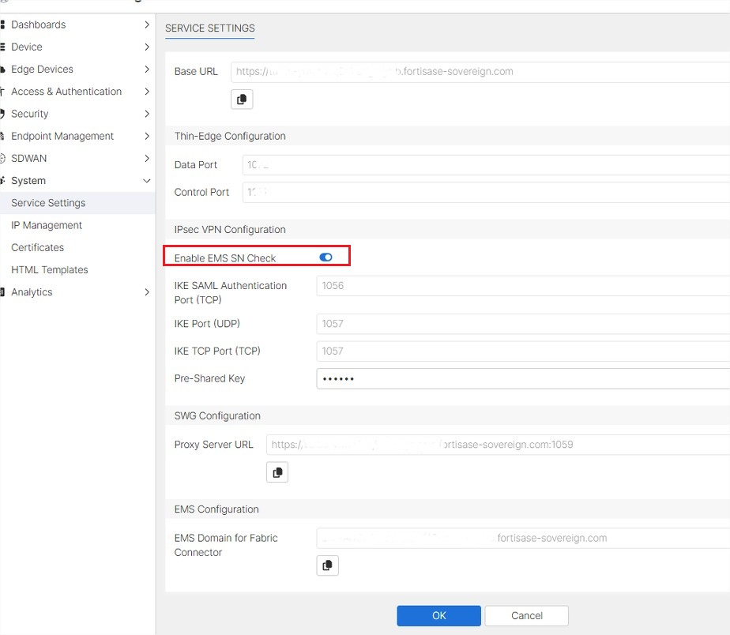Click the Proxy Server URL field
This screenshot has height=635, width=730.
499,445
